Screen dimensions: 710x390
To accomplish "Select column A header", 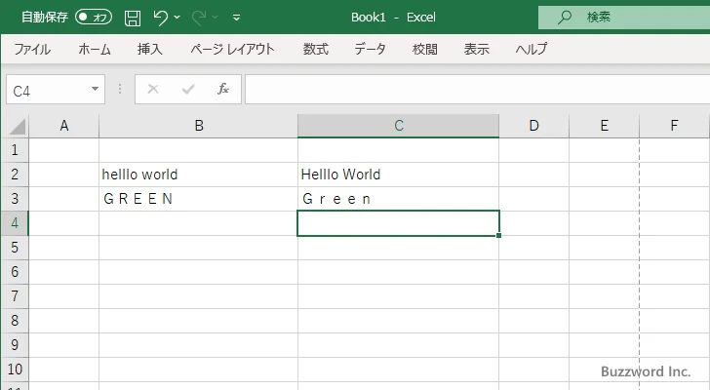I will tap(63, 126).
